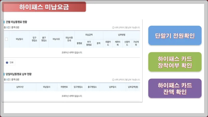Click the 납부방법 group header
208x117 pixels.
pos(121,35)
